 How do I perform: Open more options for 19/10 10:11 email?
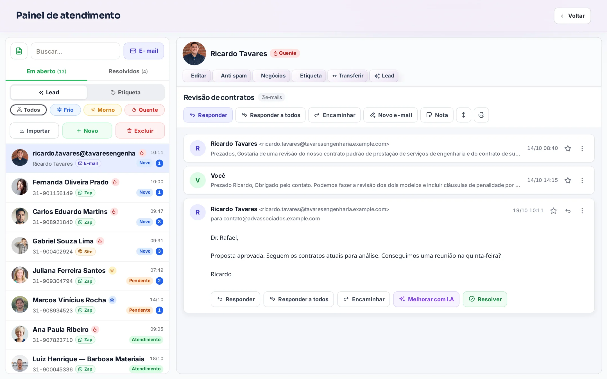(582, 211)
